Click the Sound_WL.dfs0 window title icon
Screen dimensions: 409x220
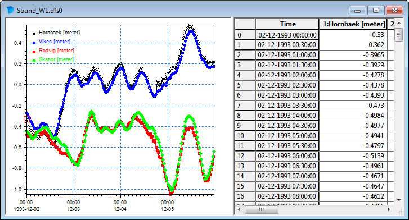click(x=10, y=10)
